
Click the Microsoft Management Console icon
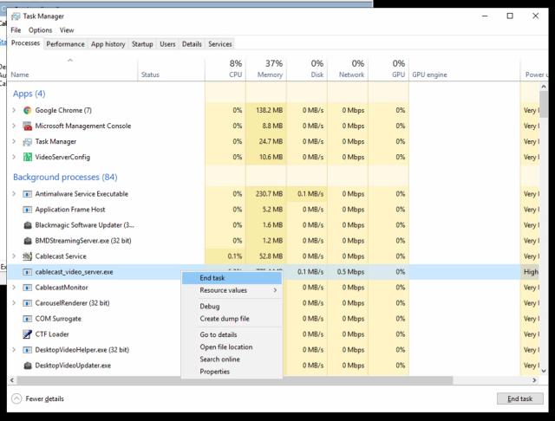pyautogui.click(x=27, y=126)
